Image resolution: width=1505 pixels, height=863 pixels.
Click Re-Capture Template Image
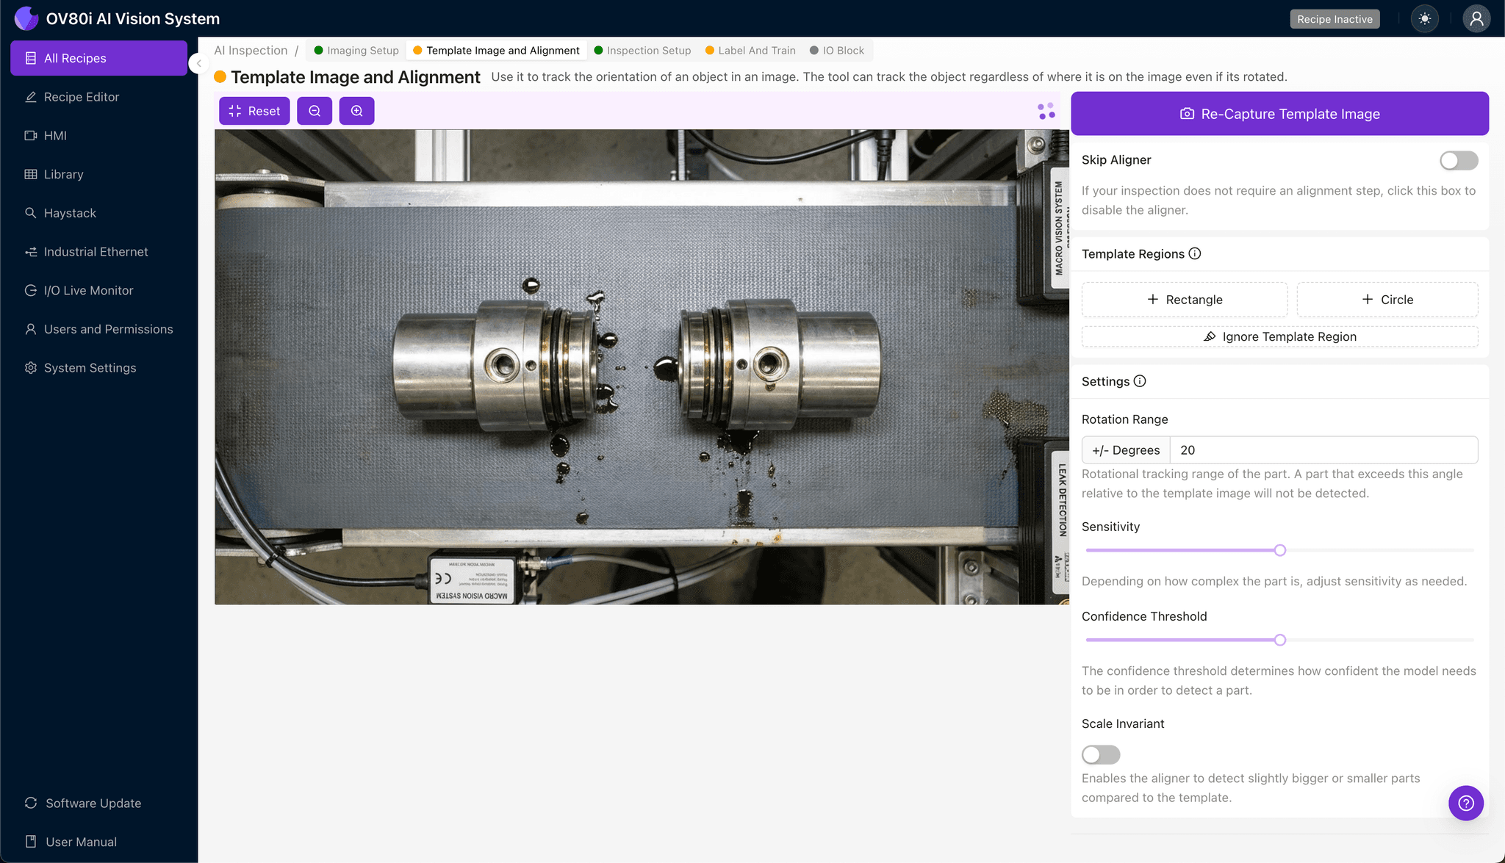click(x=1279, y=114)
